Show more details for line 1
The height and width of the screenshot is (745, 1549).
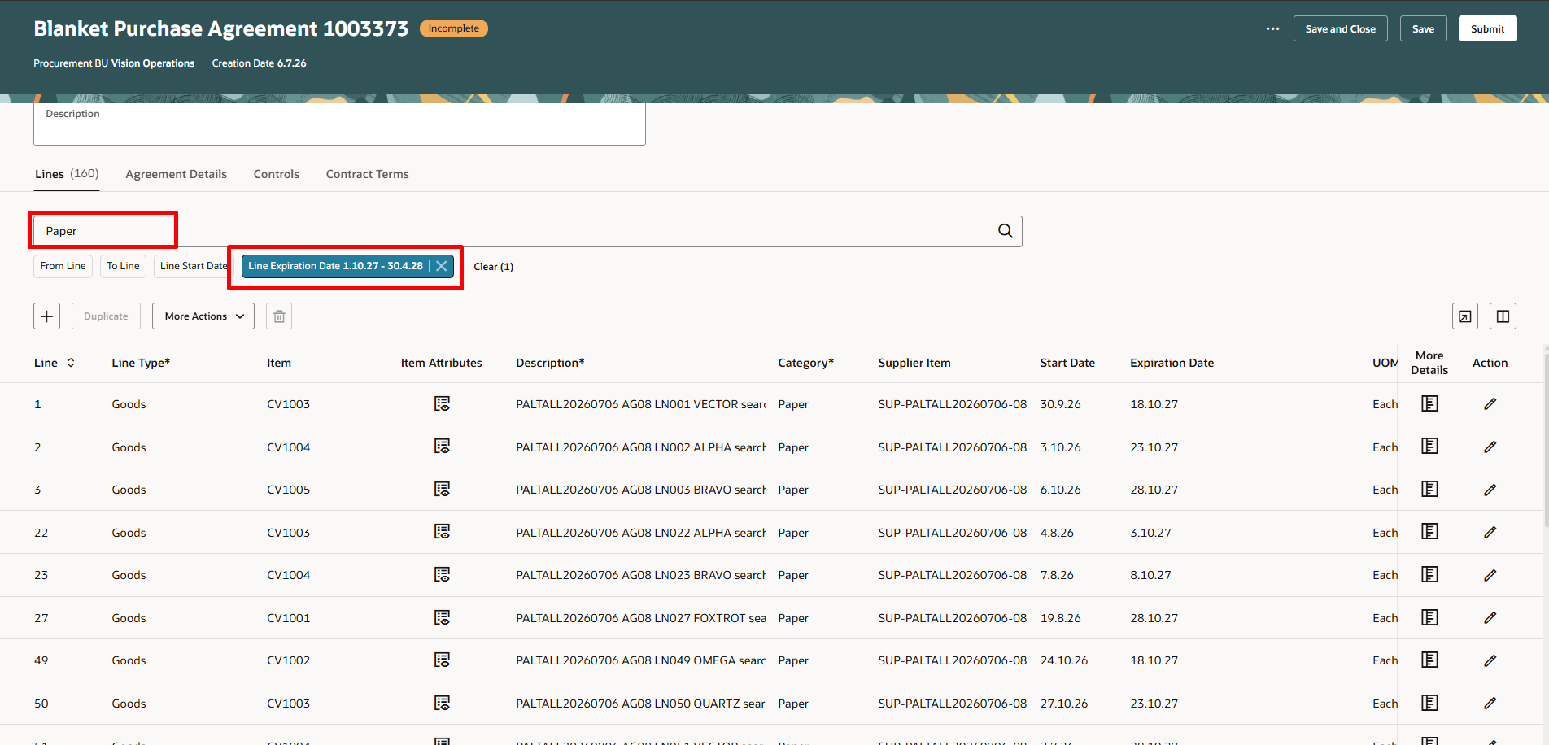[x=1429, y=403]
